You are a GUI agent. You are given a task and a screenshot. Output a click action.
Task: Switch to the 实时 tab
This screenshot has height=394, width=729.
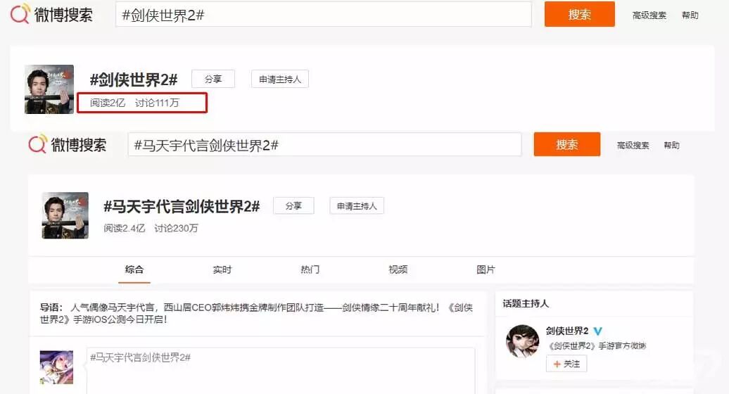(222, 269)
